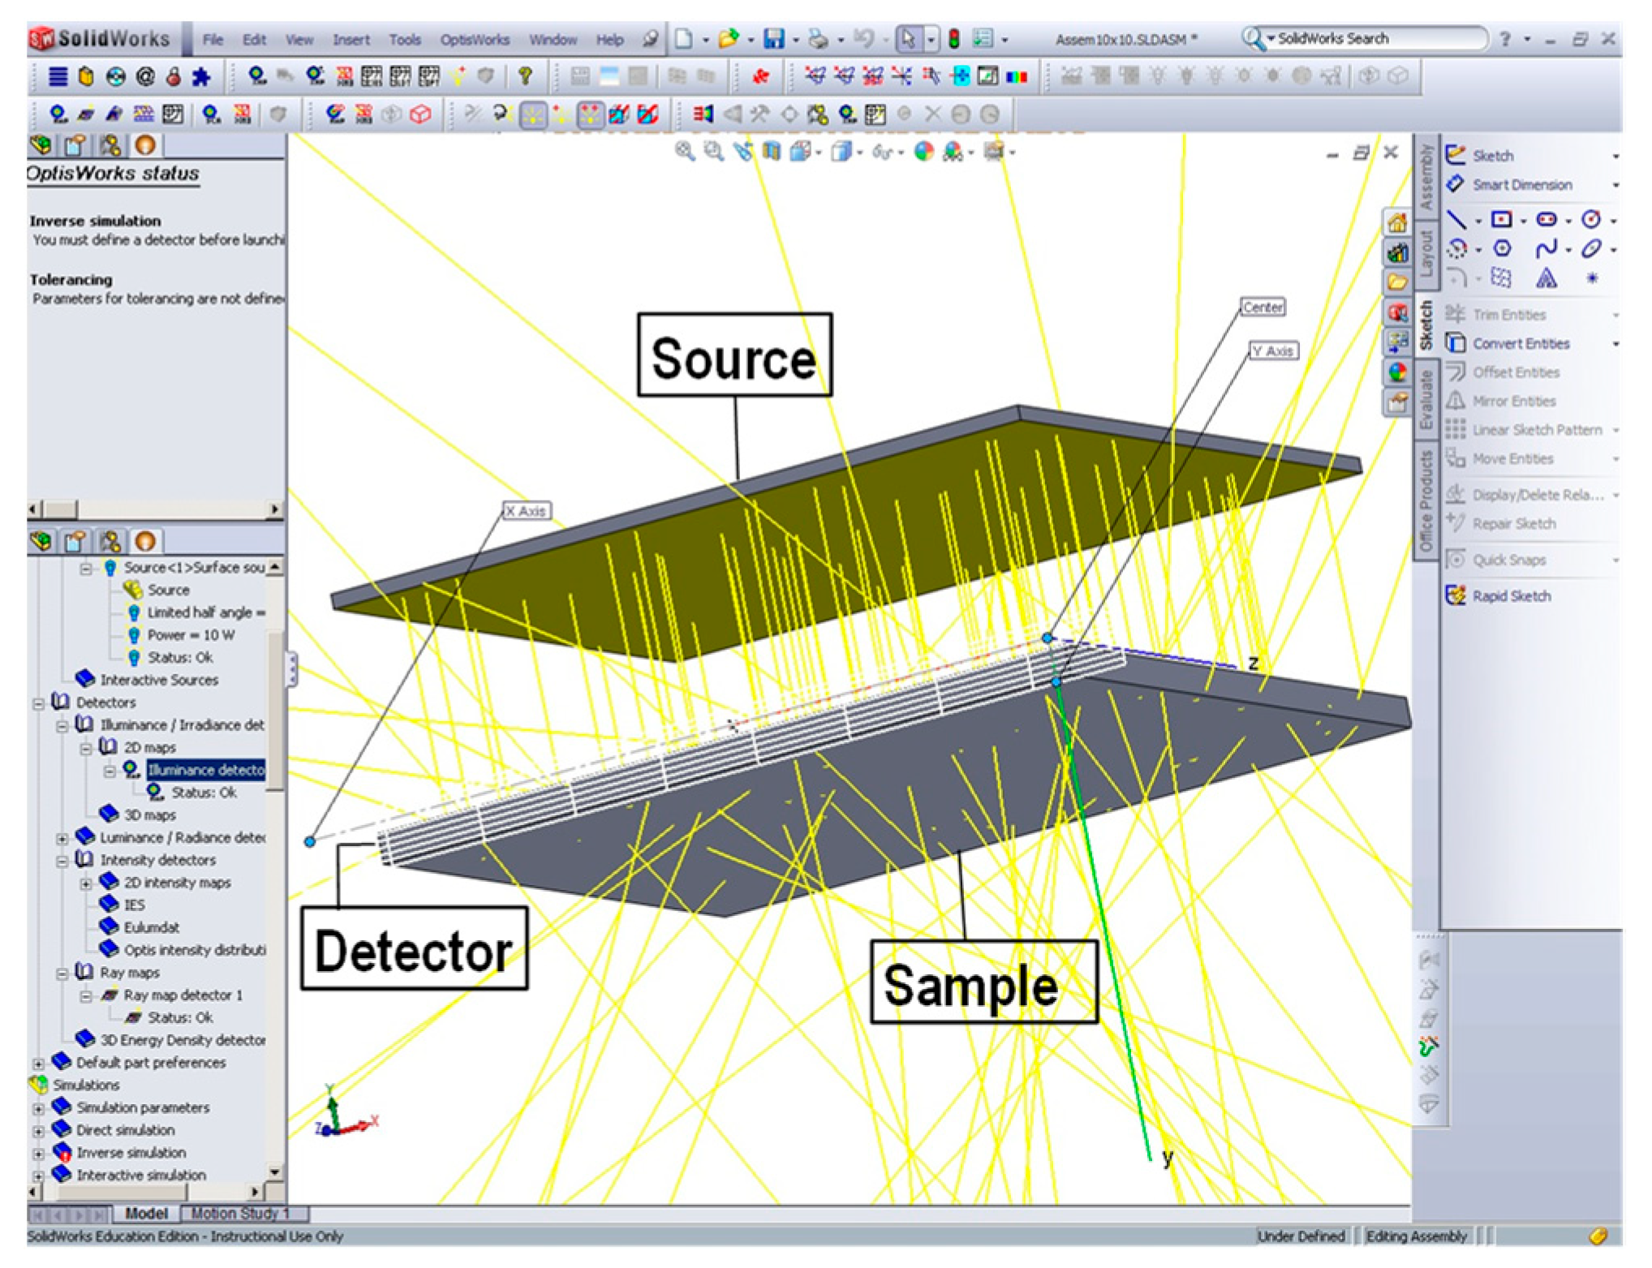Click the tree panel scroll down arrow
The height and width of the screenshot is (1268, 1652).
pos(275,1172)
